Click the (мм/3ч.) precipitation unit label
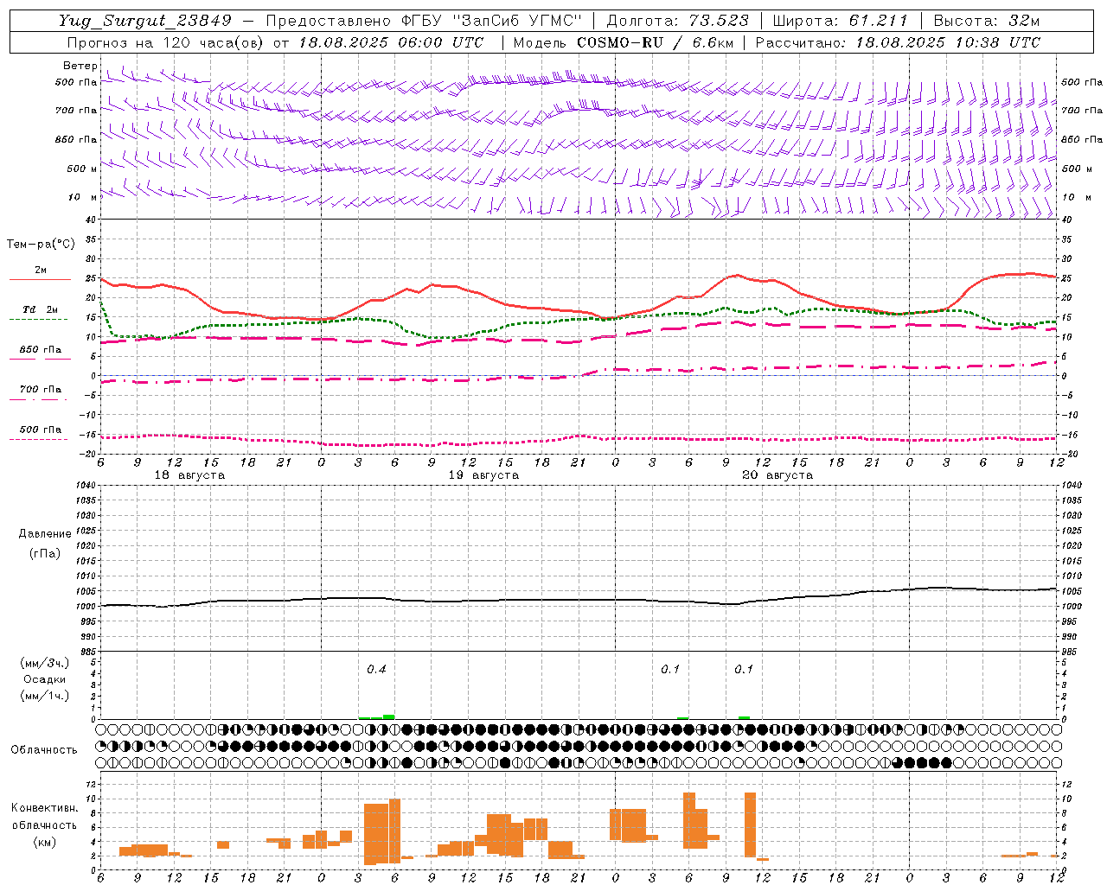1107x885 pixels. point(45,663)
